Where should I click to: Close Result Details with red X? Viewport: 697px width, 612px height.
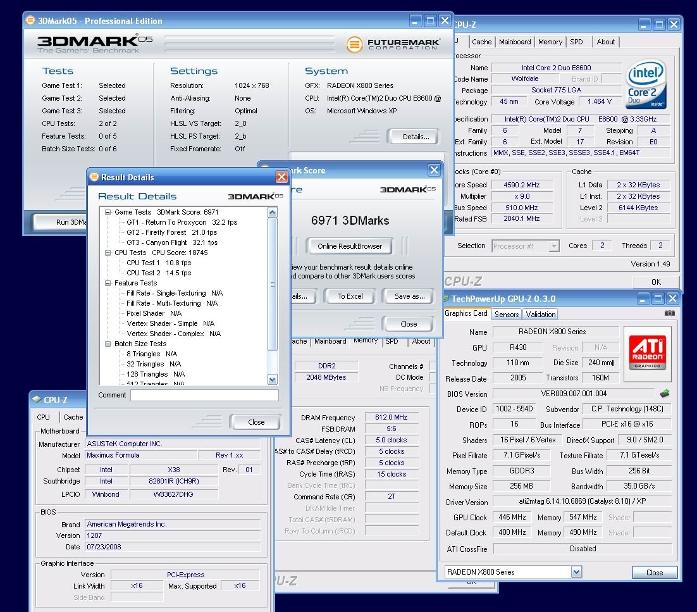coord(281,177)
